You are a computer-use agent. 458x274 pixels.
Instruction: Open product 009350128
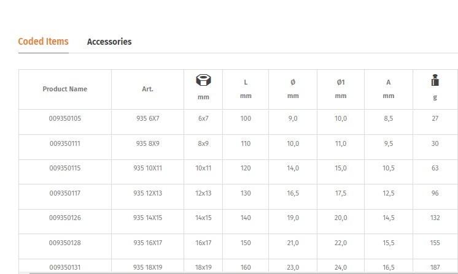pyautogui.click(x=65, y=243)
